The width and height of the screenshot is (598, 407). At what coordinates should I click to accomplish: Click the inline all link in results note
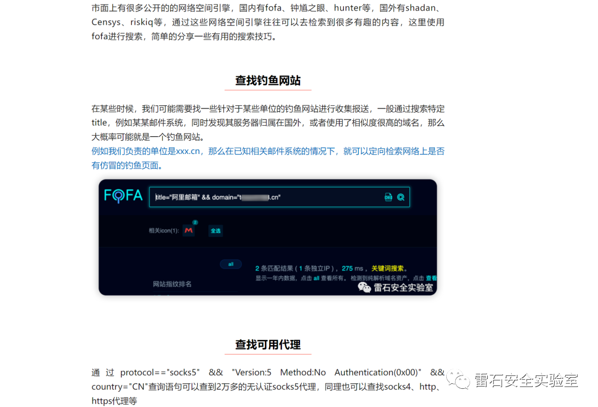coord(316,279)
